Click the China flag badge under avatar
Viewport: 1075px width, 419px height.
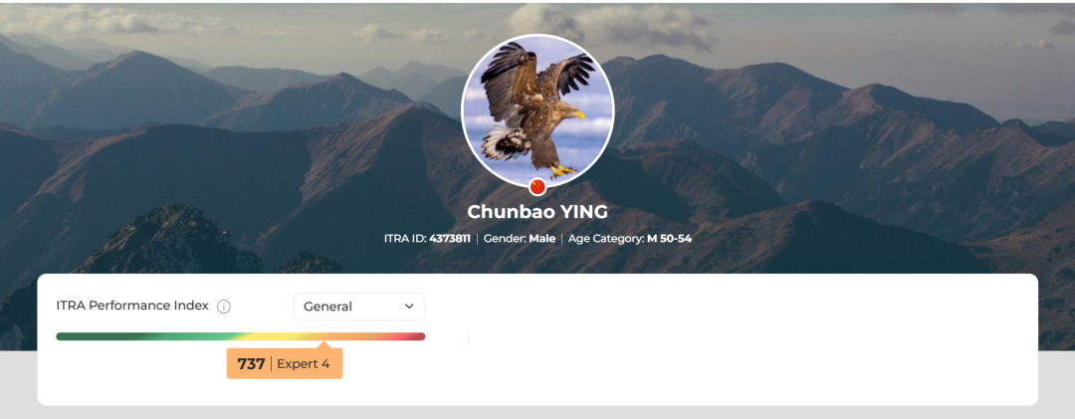(x=537, y=186)
